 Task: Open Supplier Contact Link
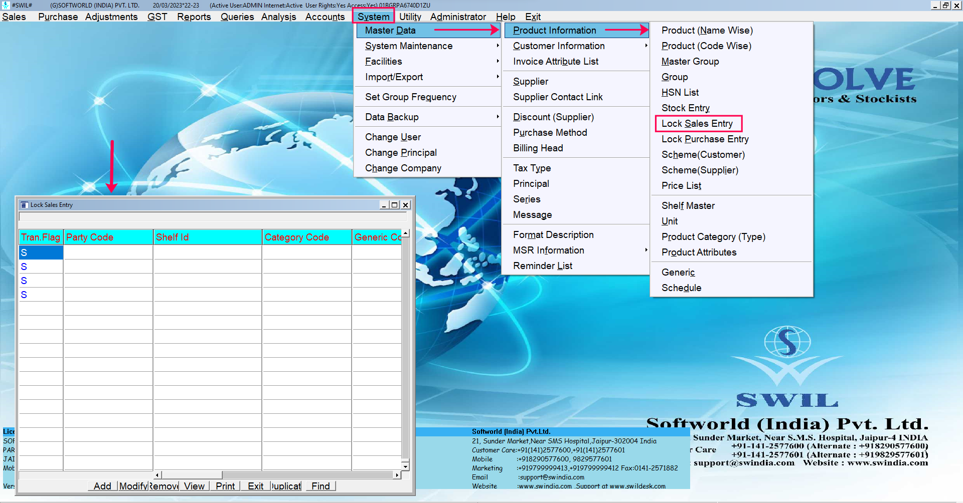[576, 97]
